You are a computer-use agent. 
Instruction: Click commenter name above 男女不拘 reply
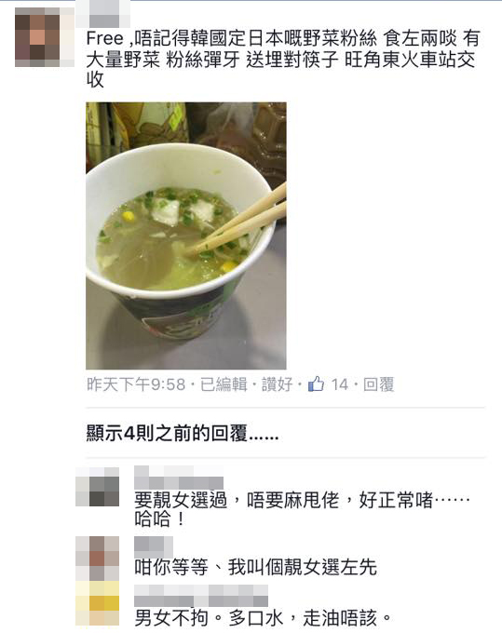(x=201, y=595)
